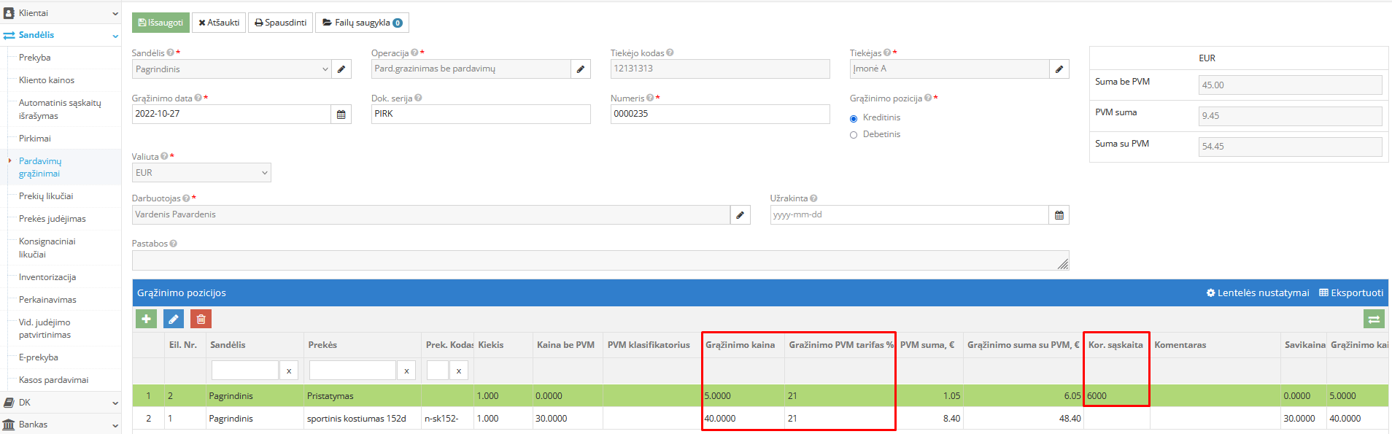The height and width of the screenshot is (434, 1392).
Task: Open Prekių likučiai in the sidebar
Action: 46,196
